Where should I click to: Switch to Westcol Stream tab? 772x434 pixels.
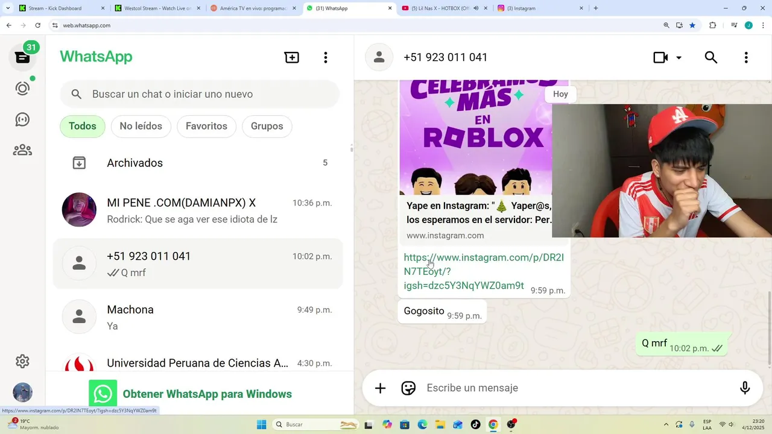(157, 8)
